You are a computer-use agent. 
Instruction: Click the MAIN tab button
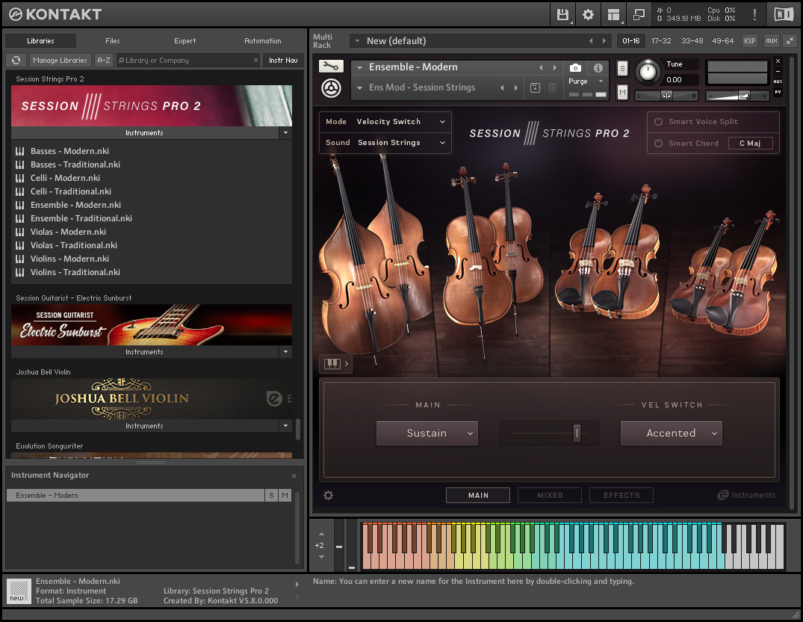coord(478,495)
